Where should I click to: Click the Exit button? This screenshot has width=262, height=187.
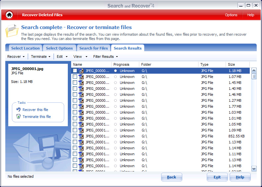pyautogui.click(x=217, y=177)
